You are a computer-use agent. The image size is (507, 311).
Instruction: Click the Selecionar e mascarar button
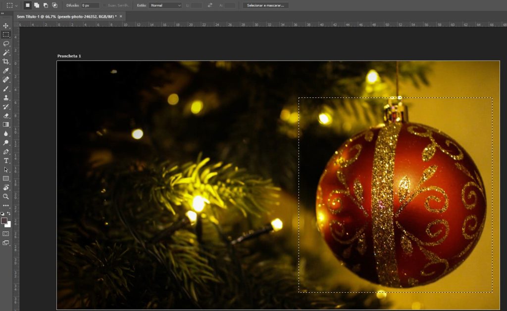pos(265,5)
